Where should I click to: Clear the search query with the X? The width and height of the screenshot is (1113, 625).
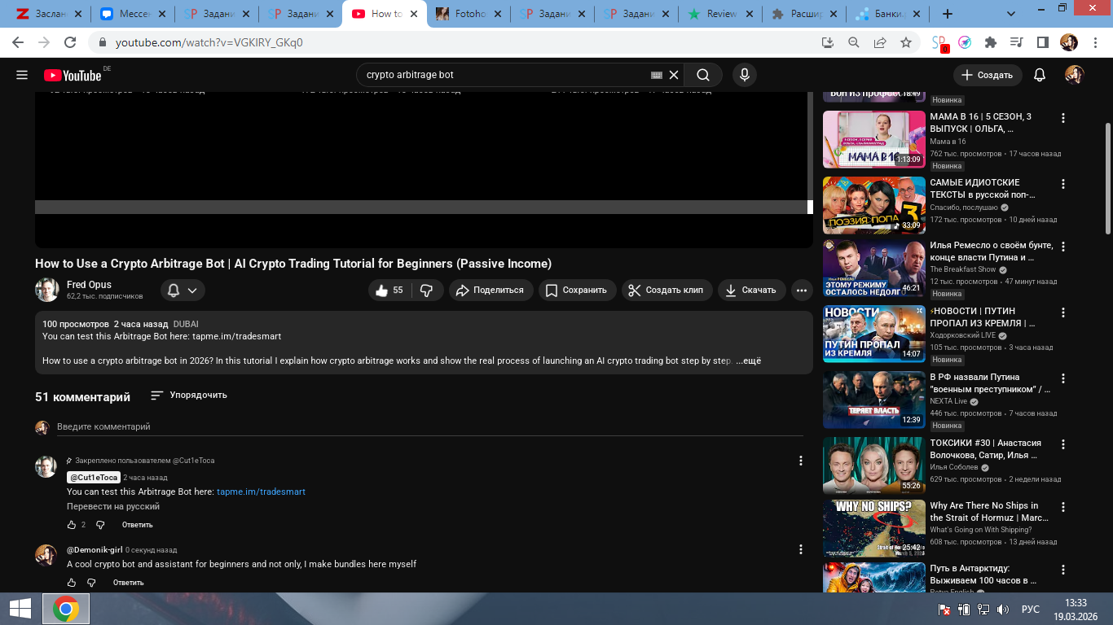[674, 75]
